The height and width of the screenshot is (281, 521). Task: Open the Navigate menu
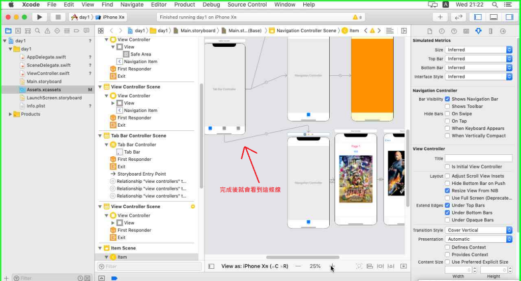coord(132,5)
